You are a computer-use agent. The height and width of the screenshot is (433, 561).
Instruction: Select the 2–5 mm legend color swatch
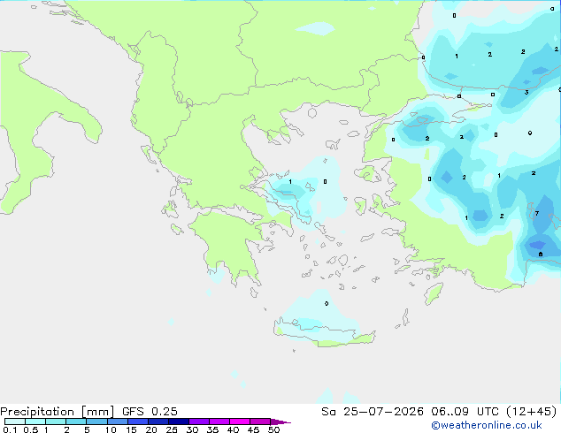pos(76,422)
